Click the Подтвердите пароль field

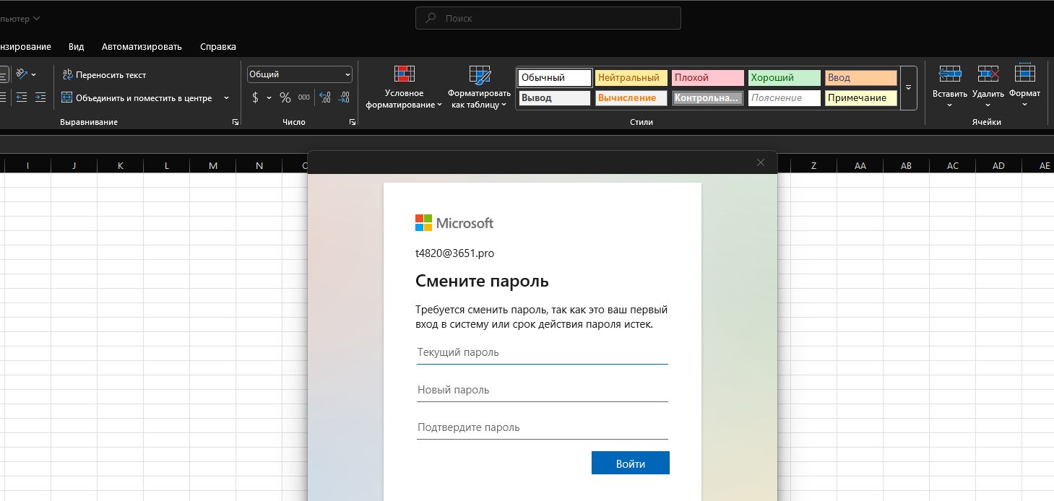542,428
